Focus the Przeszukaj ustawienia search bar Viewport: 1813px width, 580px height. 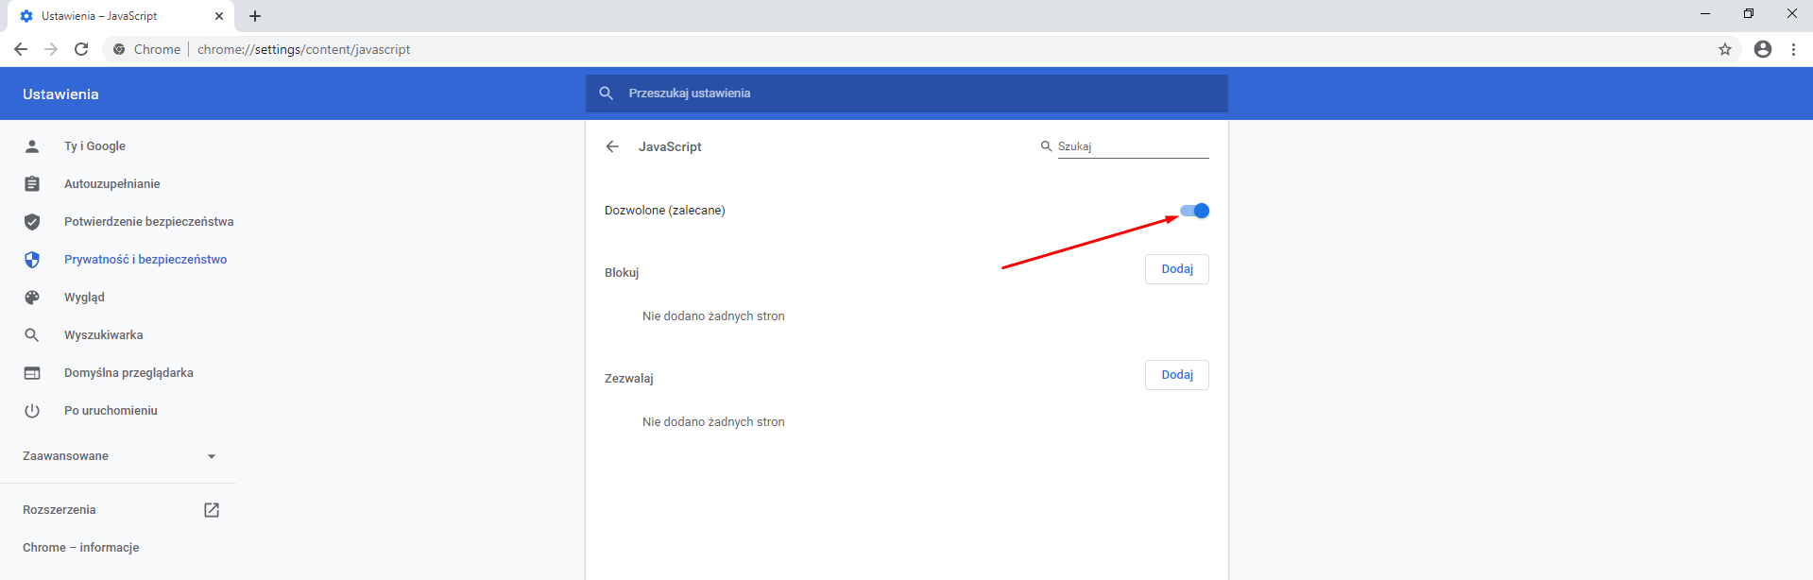point(907,94)
